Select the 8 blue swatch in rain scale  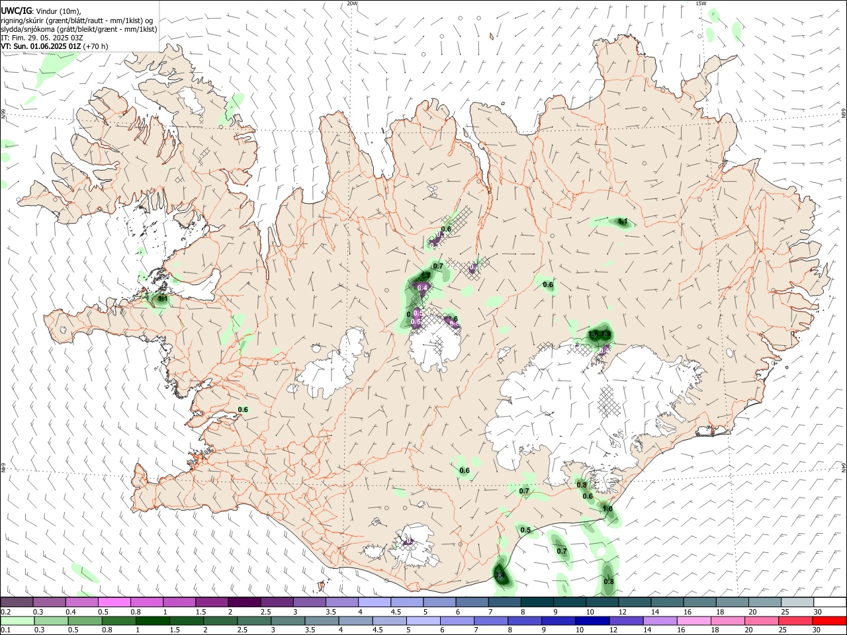pyautogui.click(x=524, y=621)
